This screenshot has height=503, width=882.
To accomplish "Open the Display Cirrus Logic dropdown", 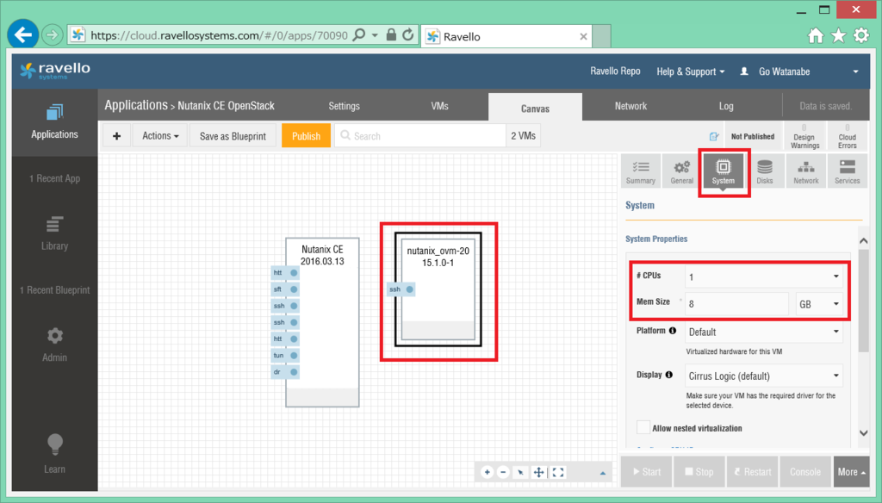I will (x=763, y=376).
